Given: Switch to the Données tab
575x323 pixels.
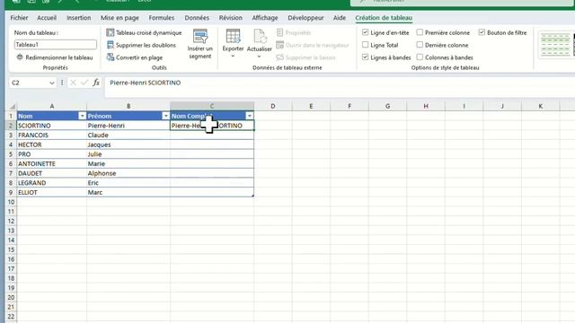Looking at the screenshot, I should [197, 18].
